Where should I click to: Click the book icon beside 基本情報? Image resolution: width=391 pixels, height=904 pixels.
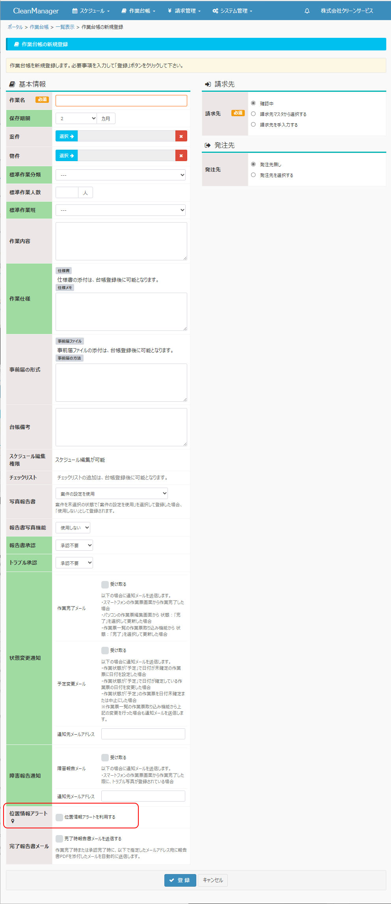point(12,84)
